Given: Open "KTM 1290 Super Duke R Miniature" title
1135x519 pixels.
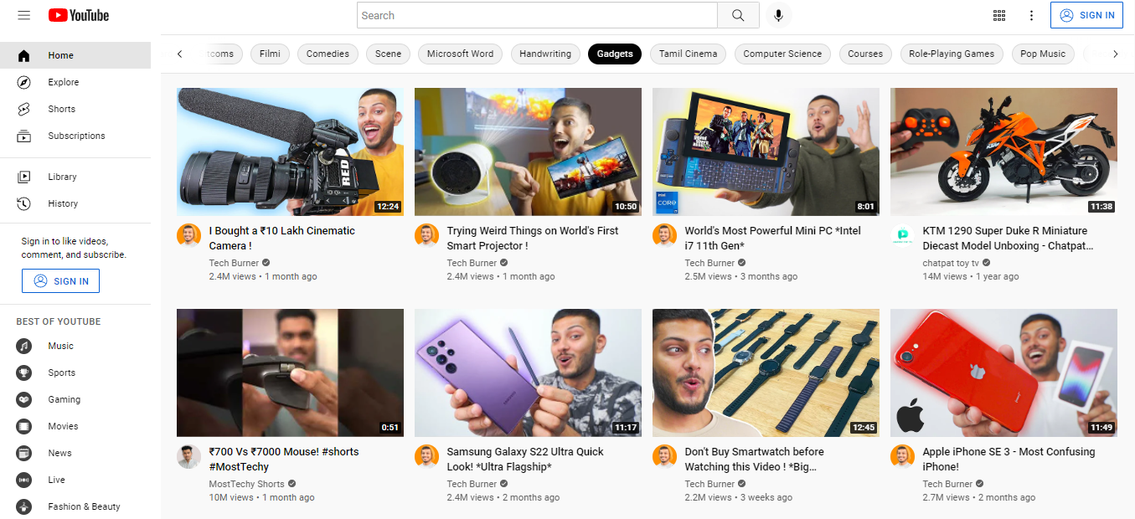Looking at the screenshot, I should click(1008, 239).
